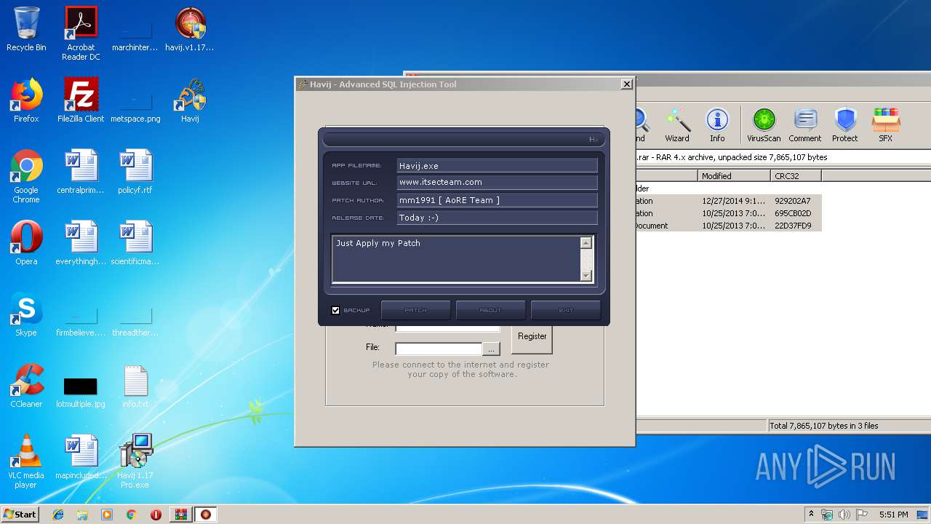Click the file browse '...' button
The height and width of the screenshot is (524, 931).
492,349
